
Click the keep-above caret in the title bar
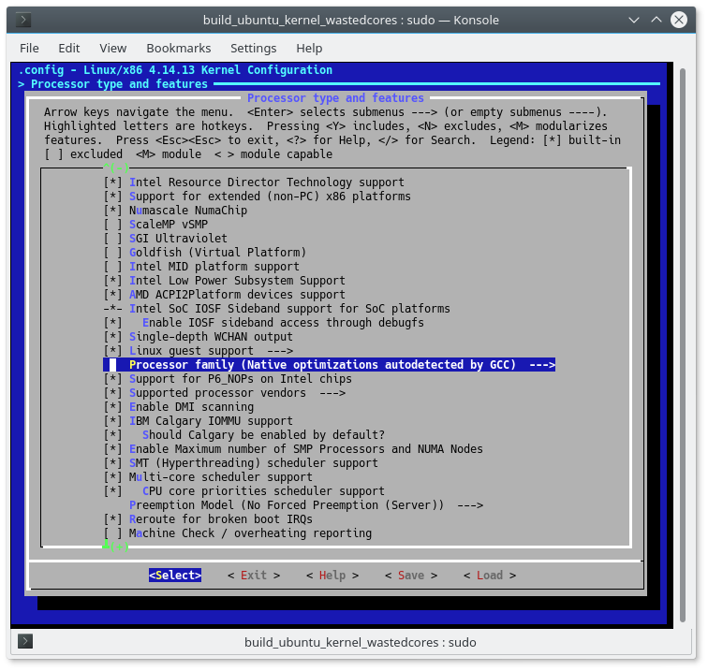[656, 20]
